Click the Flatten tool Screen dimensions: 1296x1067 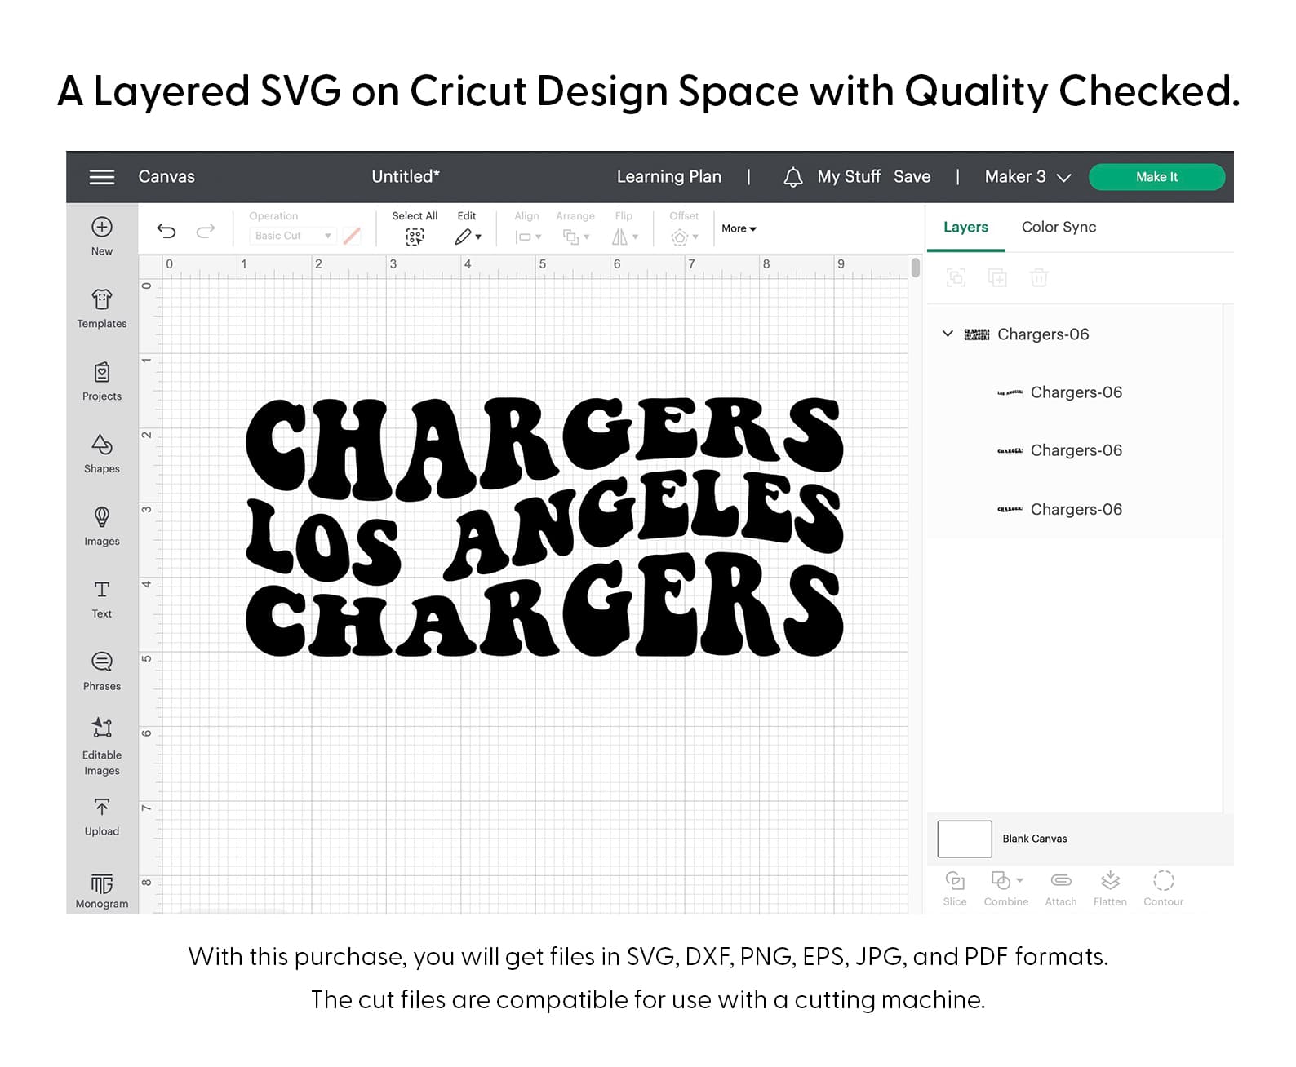click(x=1110, y=888)
